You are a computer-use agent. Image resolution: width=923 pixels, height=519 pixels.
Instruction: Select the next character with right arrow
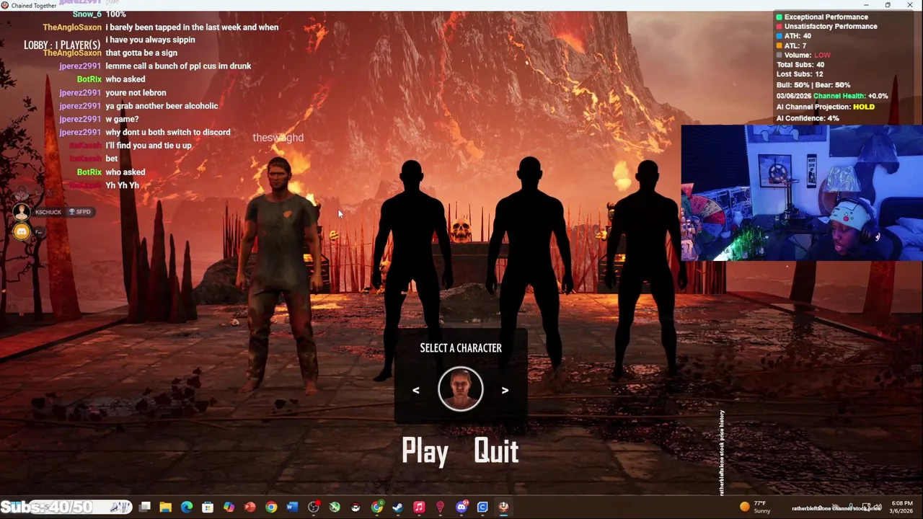tap(505, 390)
